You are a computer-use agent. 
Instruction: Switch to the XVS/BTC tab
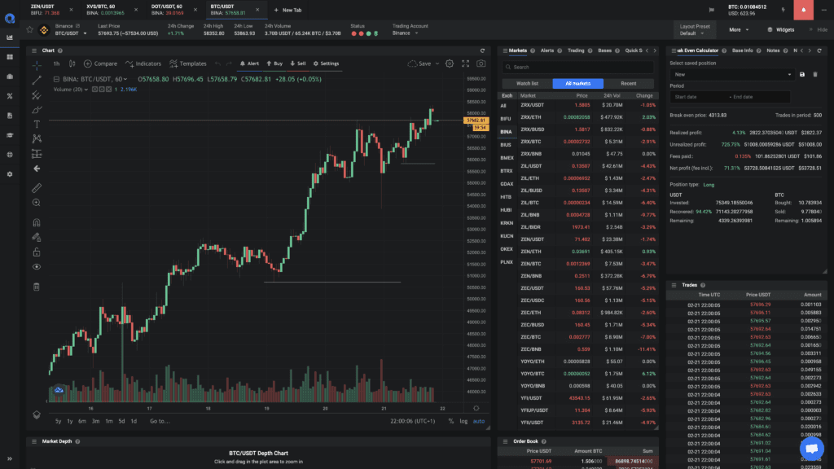point(102,7)
